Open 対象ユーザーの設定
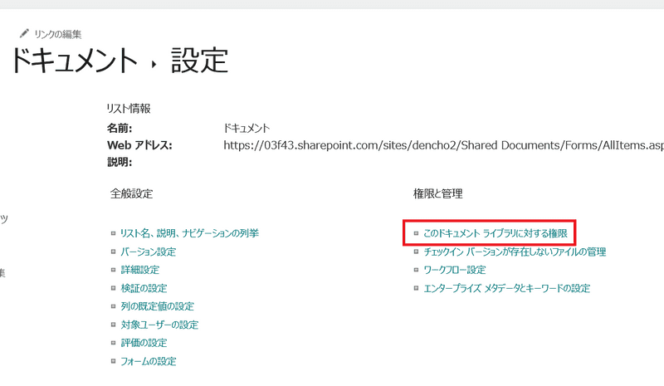Viewport: 664px width, 386px height. (x=159, y=325)
